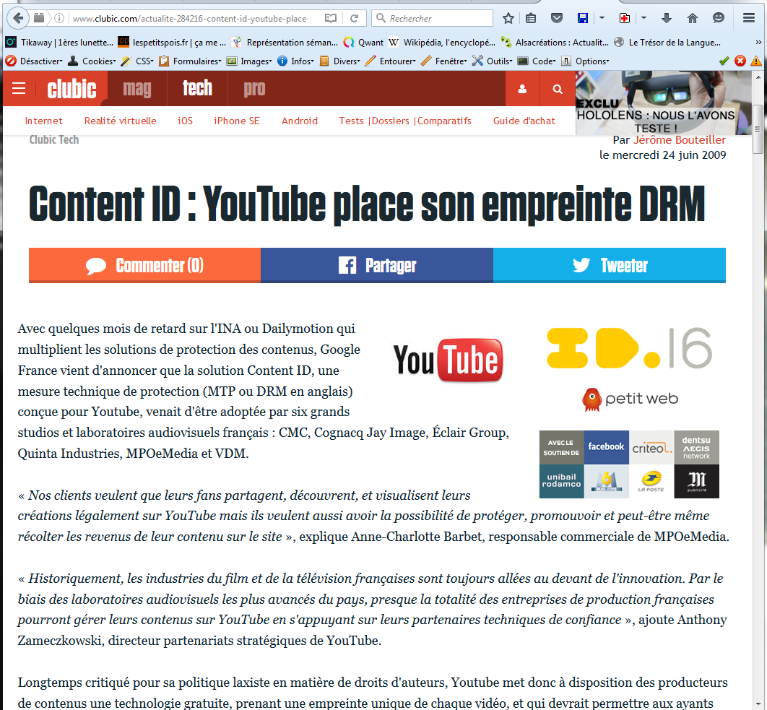
Task: Click yellow warning triangle status icon
Action: (x=755, y=61)
